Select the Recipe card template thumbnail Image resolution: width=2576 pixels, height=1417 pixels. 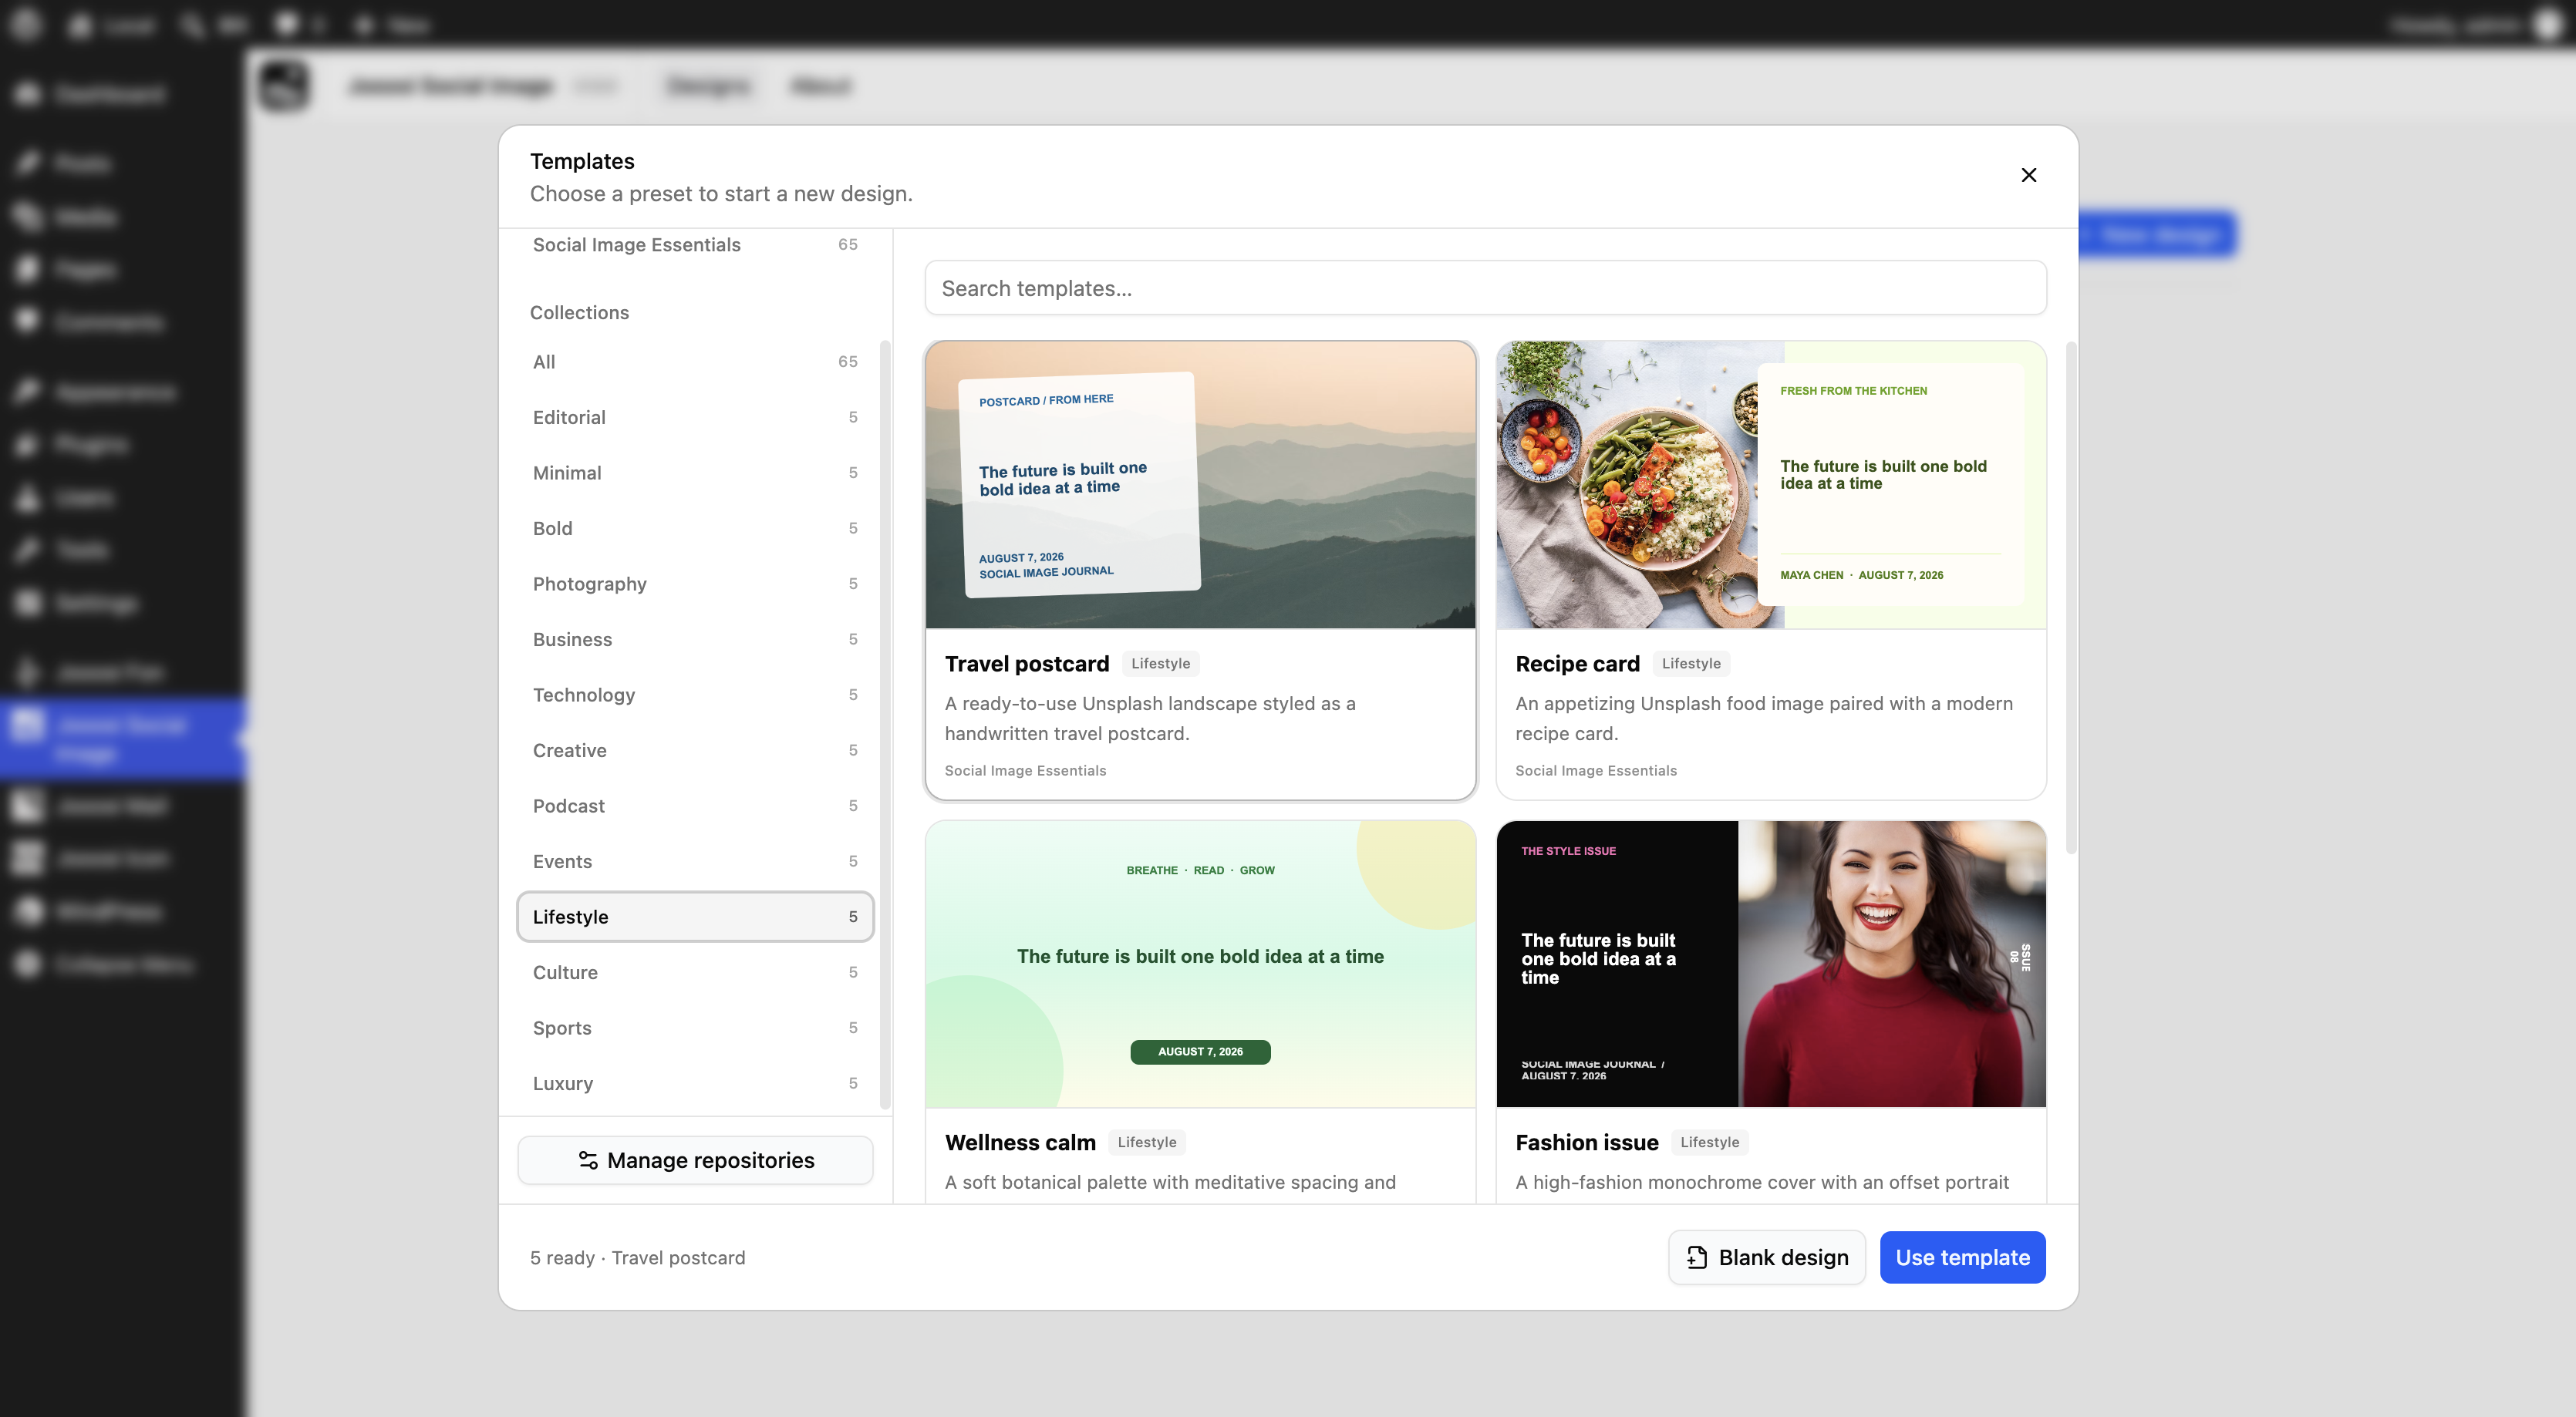click(x=1771, y=485)
